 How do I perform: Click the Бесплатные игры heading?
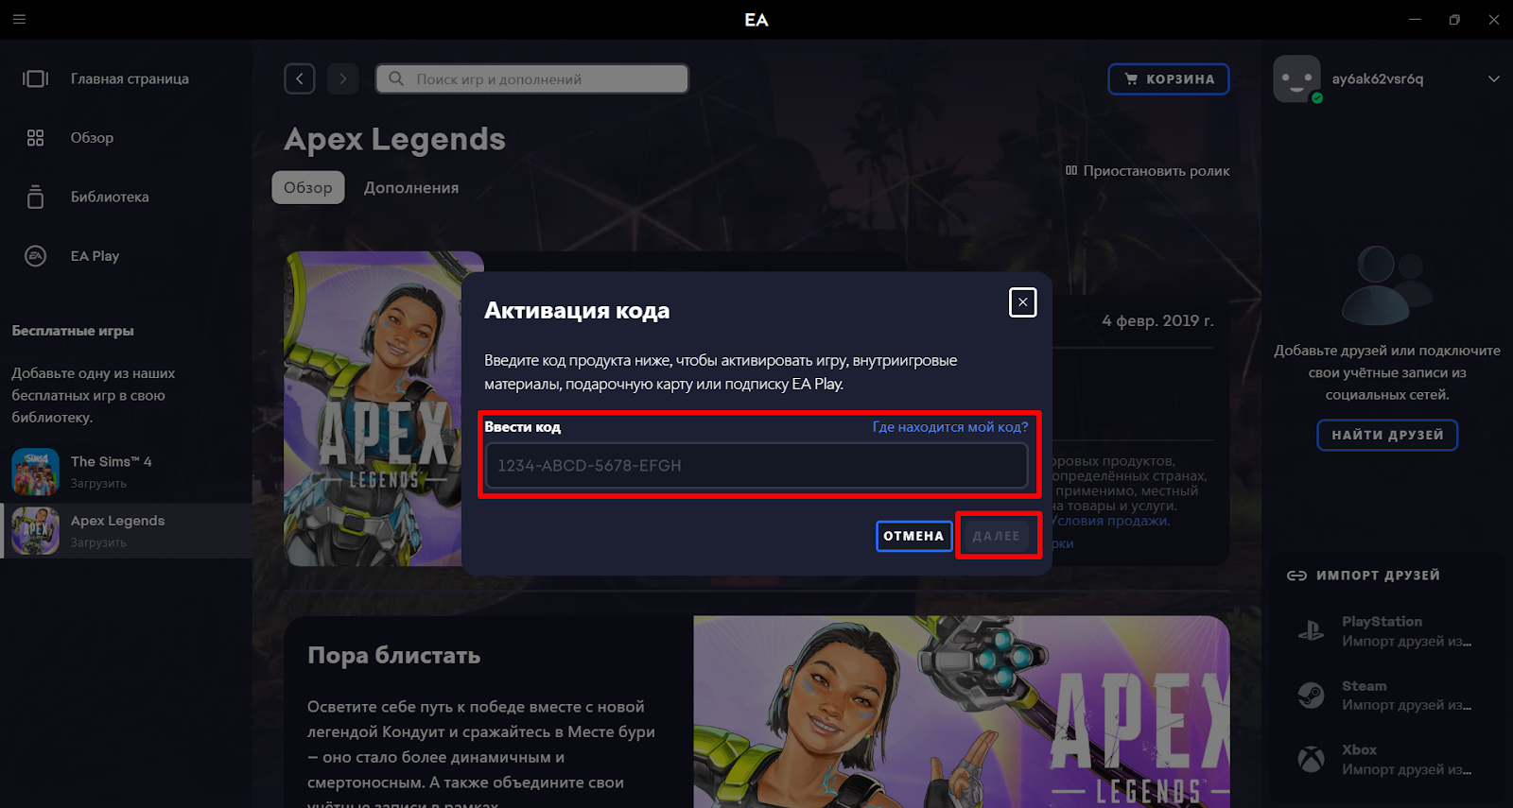point(73,331)
